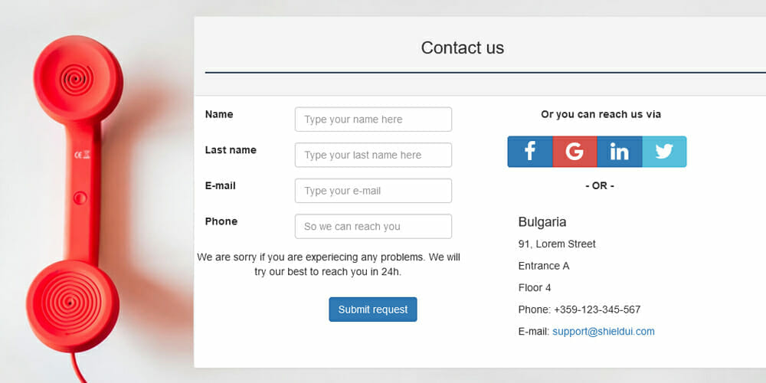Open the Google sign-in icon
The image size is (766, 383).
pyautogui.click(x=574, y=152)
